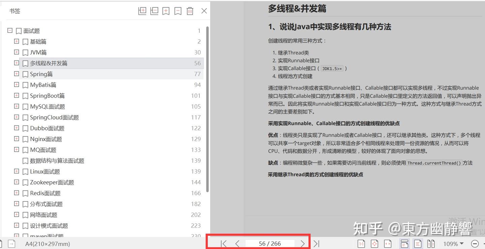Go to the next page
Image resolution: width=485 pixels, height=249 pixels.
[x=302, y=244]
